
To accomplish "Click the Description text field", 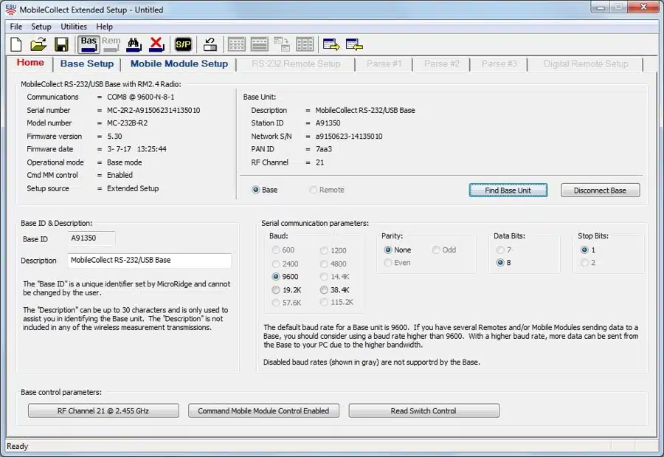I will point(149,261).
